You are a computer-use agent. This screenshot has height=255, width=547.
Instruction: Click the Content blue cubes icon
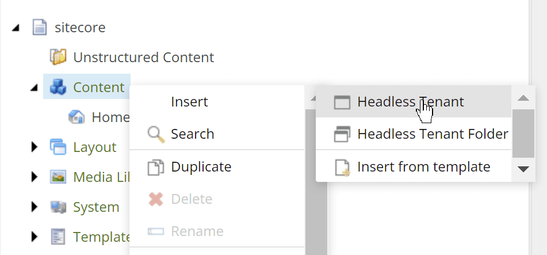click(58, 87)
